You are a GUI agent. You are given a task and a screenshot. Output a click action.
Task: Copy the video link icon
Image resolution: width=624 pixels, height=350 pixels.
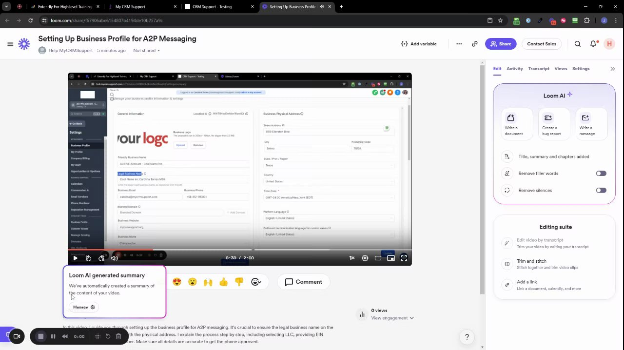[x=474, y=44]
